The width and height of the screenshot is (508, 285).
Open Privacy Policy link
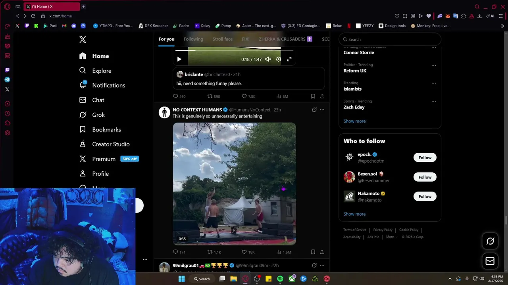[x=383, y=230]
